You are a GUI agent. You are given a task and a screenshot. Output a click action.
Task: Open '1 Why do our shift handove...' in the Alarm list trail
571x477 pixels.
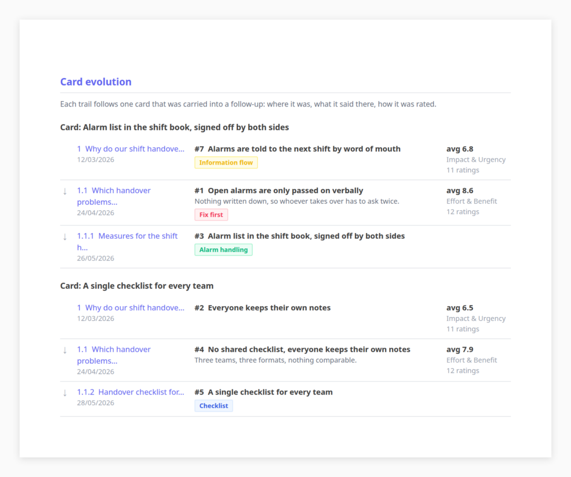click(x=130, y=149)
